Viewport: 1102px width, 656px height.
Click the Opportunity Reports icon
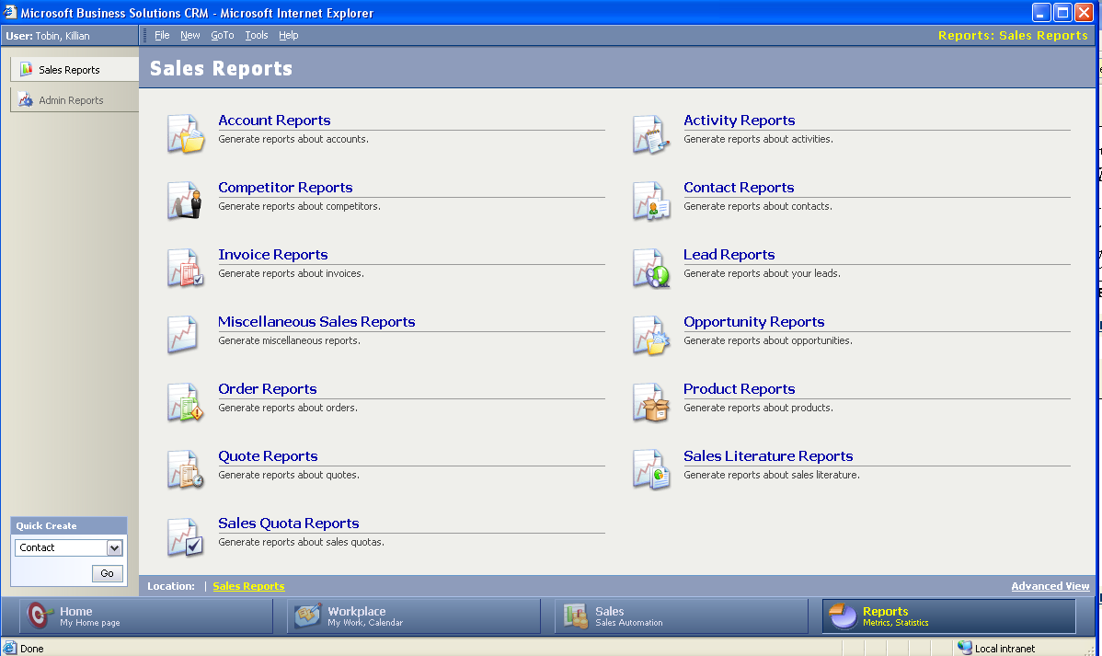pos(650,335)
